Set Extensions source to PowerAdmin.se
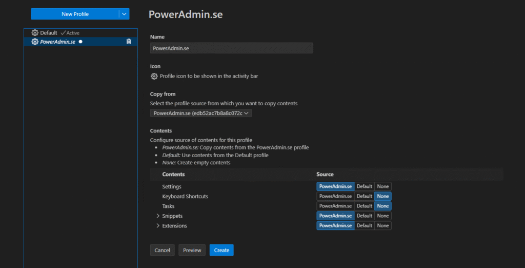525x268 pixels. click(335, 225)
